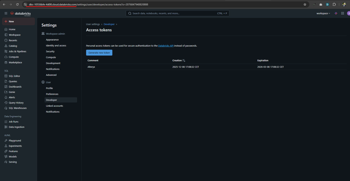350x181 pixels.
Task: Click the Expiration column header
Action: pos(263,60)
